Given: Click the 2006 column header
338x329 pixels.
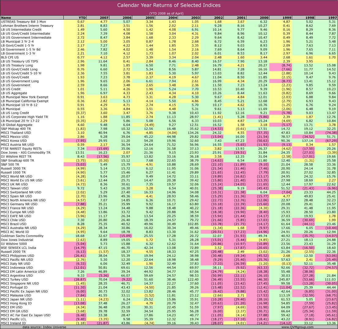Looking at the screenshot, I should pos(121,18).
